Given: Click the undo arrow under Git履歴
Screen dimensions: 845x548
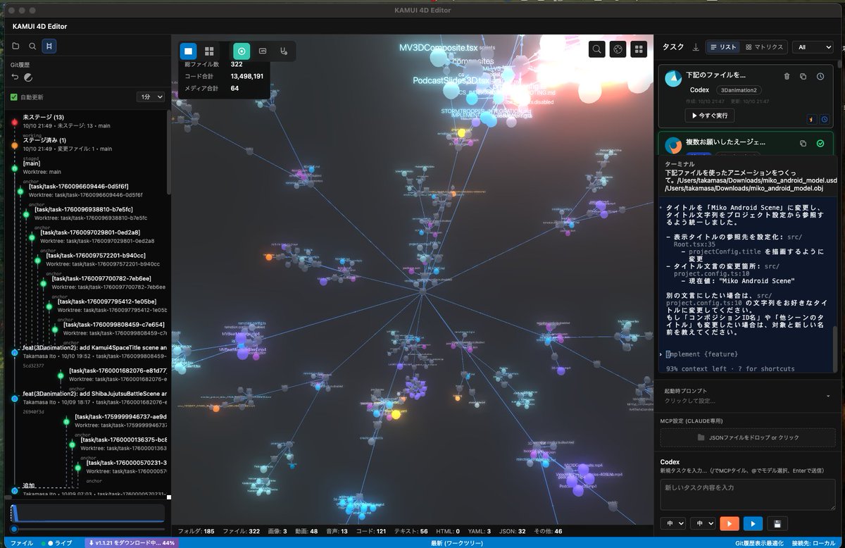Looking at the screenshot, I should pos(15,77).
